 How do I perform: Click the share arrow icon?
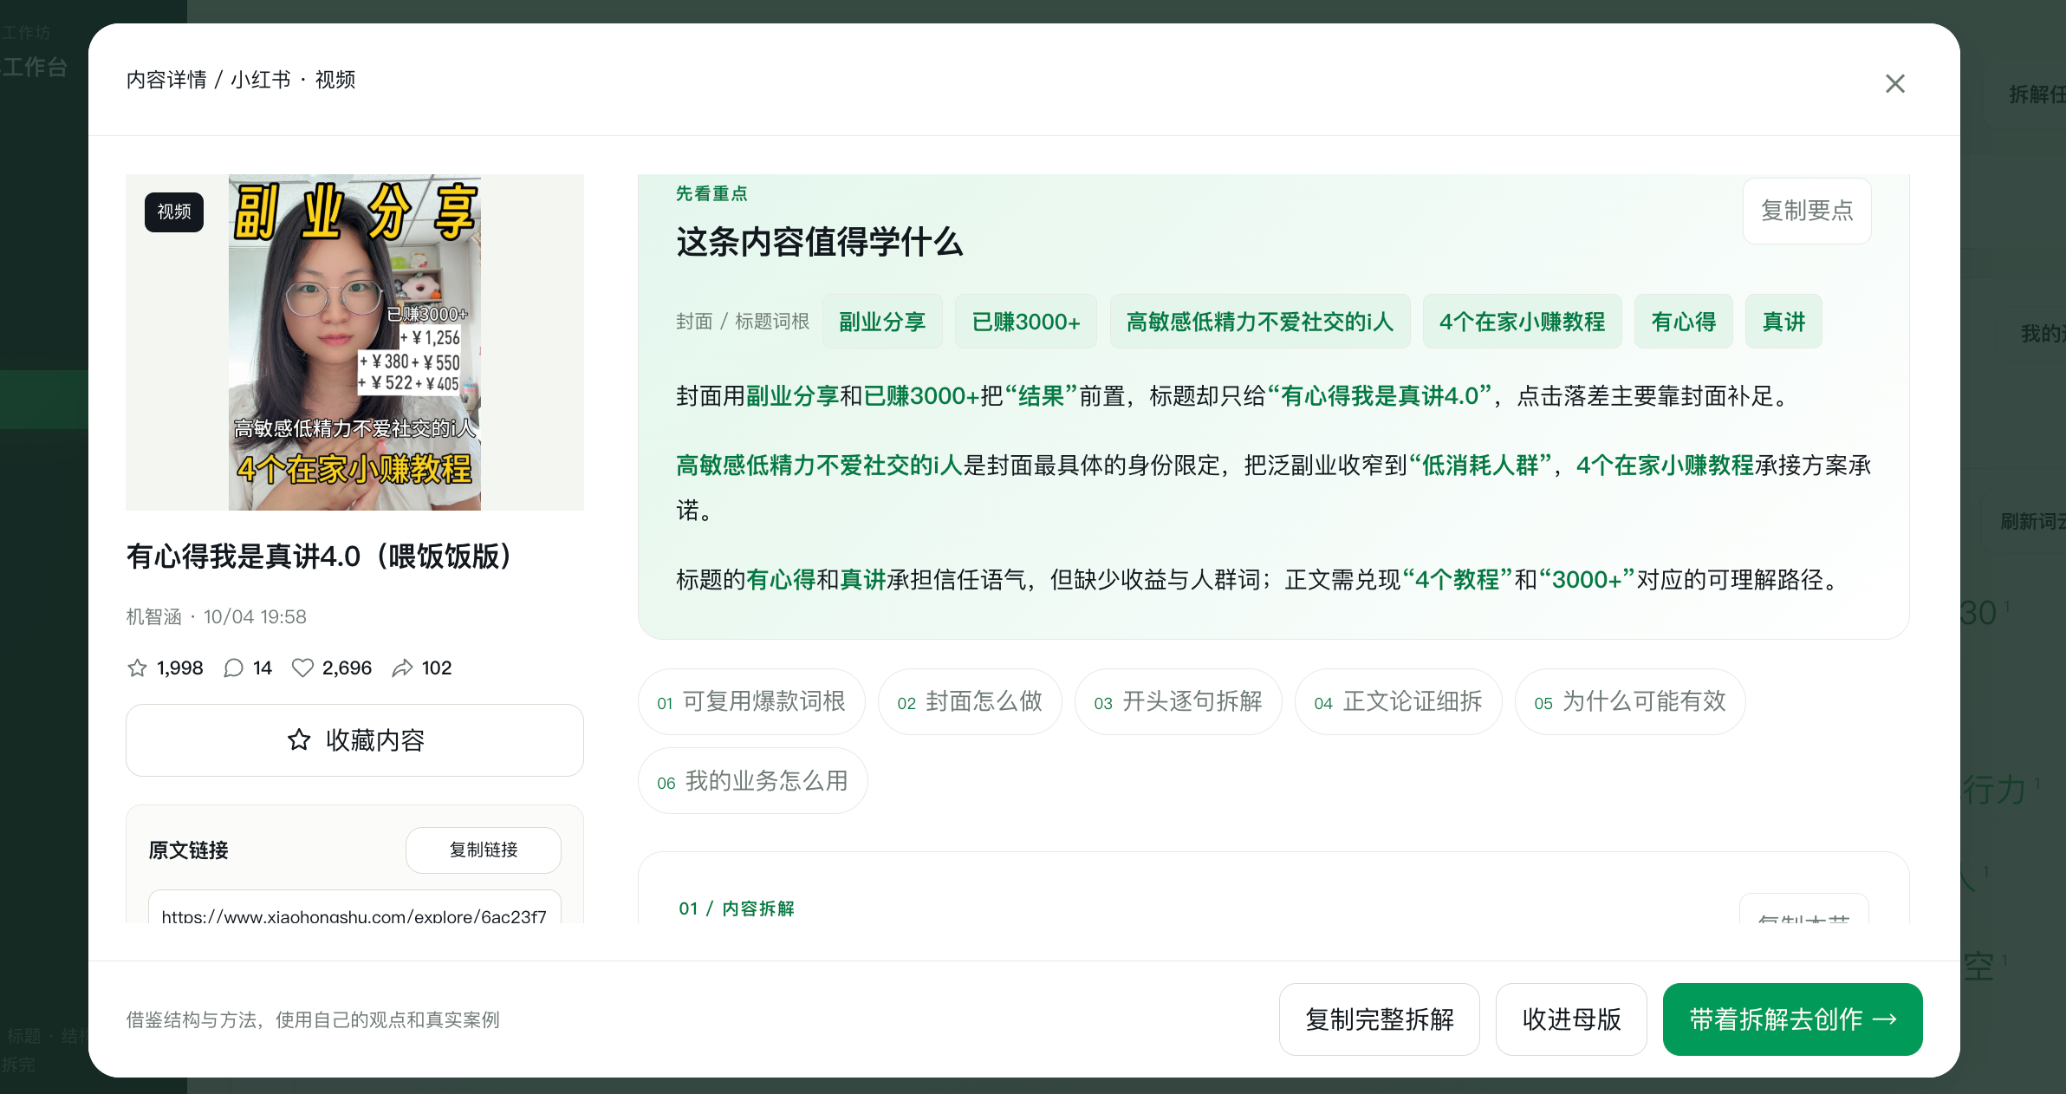pos(402,667)
